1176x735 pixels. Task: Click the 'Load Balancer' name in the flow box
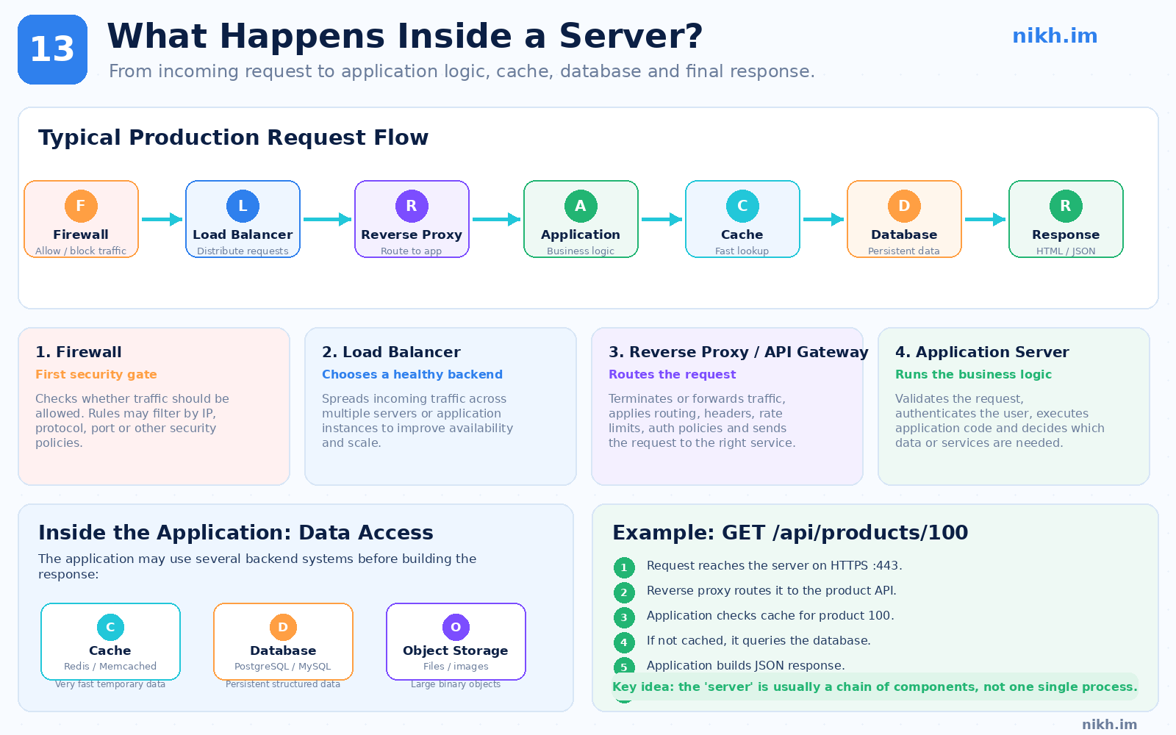coord(243,234)
